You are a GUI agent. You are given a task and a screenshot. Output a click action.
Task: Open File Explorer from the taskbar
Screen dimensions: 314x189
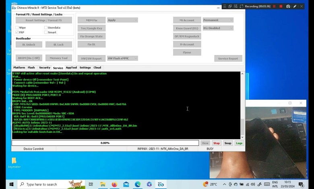103,184
